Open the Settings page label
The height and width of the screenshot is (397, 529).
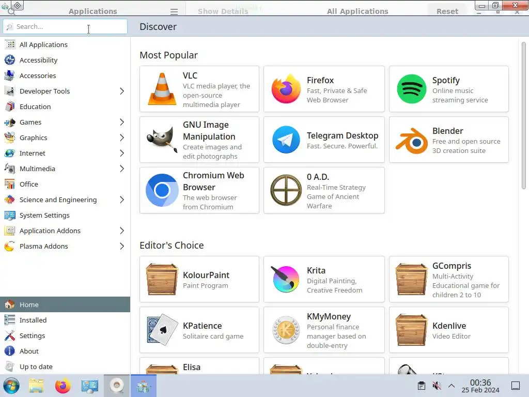point(32,335)
